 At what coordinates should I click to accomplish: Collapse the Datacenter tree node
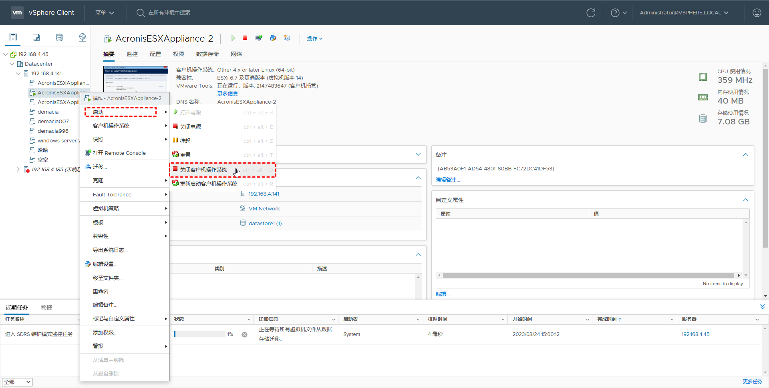pos(12,64)
